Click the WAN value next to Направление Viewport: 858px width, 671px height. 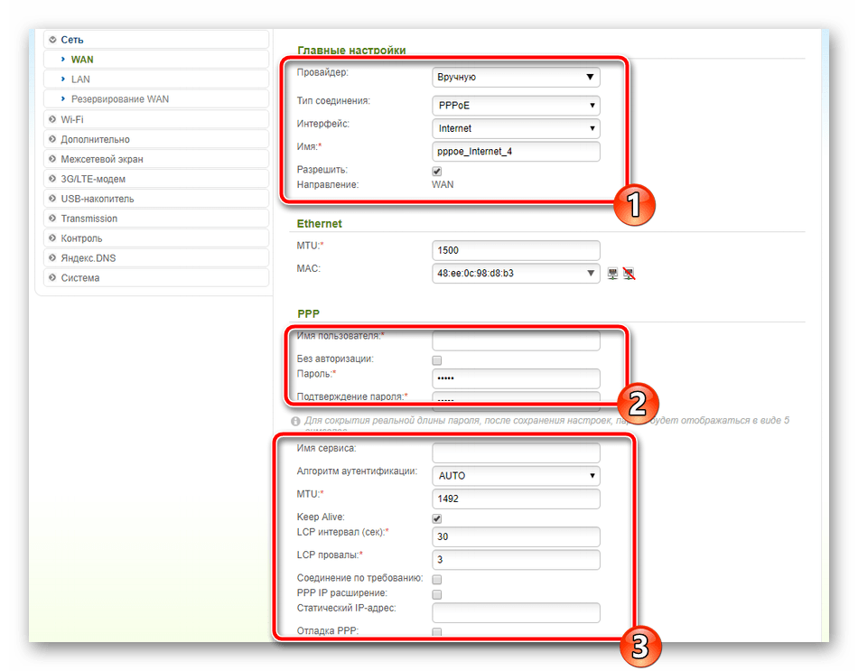pyautogui.click(x=443, y=184)
